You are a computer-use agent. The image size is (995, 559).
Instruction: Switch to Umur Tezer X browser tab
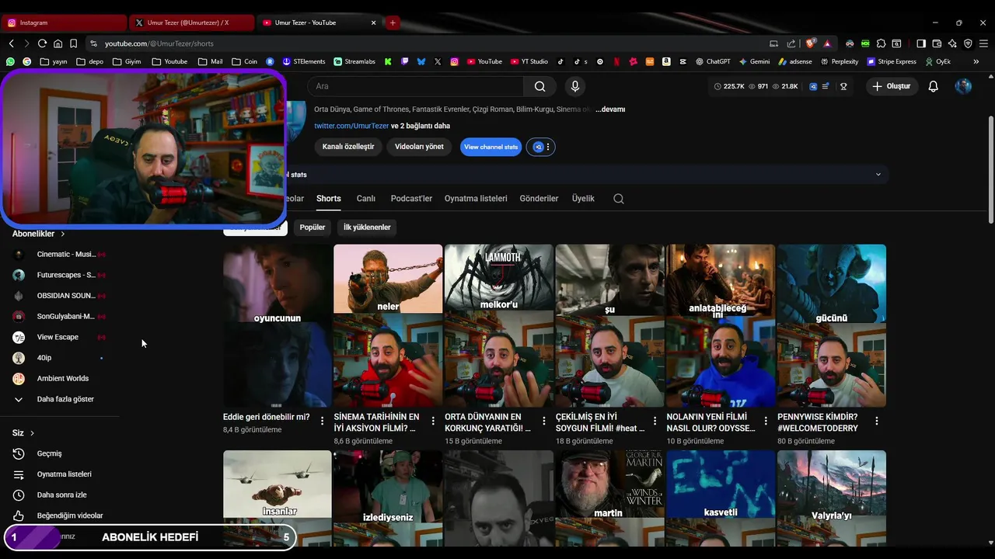(191, 23)
